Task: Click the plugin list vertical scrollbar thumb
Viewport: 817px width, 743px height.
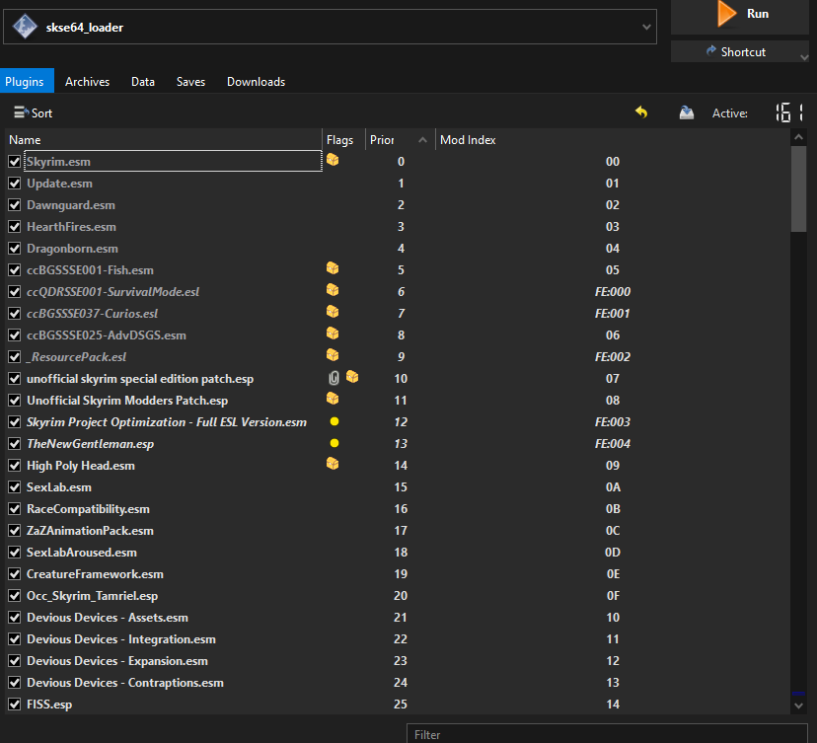Action: (x=799, y=188)
